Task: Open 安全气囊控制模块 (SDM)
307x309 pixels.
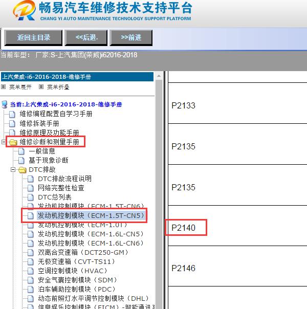Action: pyautogui.click(x=78, y=280)
